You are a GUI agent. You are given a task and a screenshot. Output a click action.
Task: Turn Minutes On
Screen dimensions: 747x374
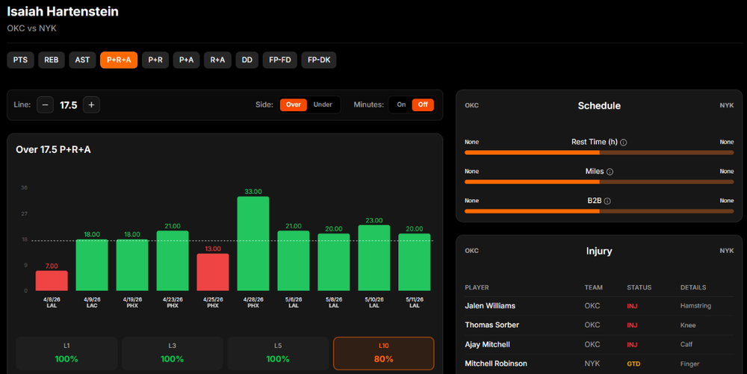point(401,105)
